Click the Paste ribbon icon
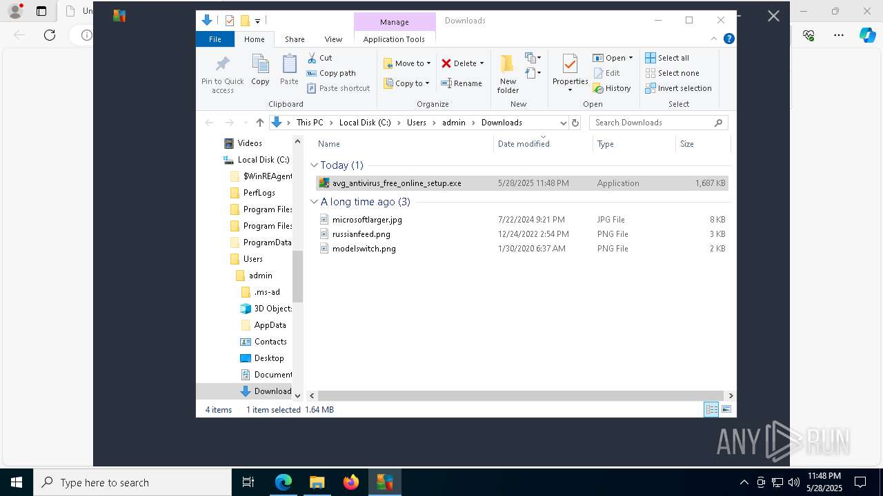Image resolution: width=883 pixels, height=496 pixels. tap(289, 64)
